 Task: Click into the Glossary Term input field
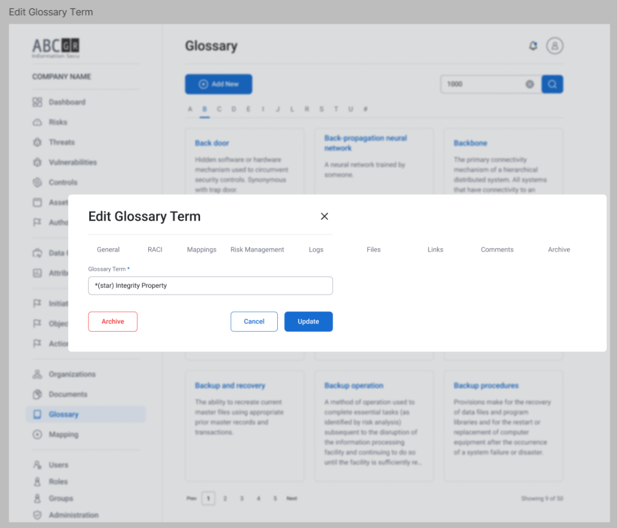point(210,285)
